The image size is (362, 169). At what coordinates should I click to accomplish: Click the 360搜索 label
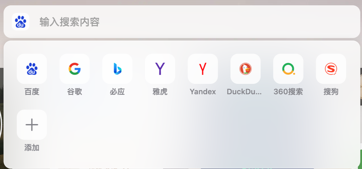(288, 92)
